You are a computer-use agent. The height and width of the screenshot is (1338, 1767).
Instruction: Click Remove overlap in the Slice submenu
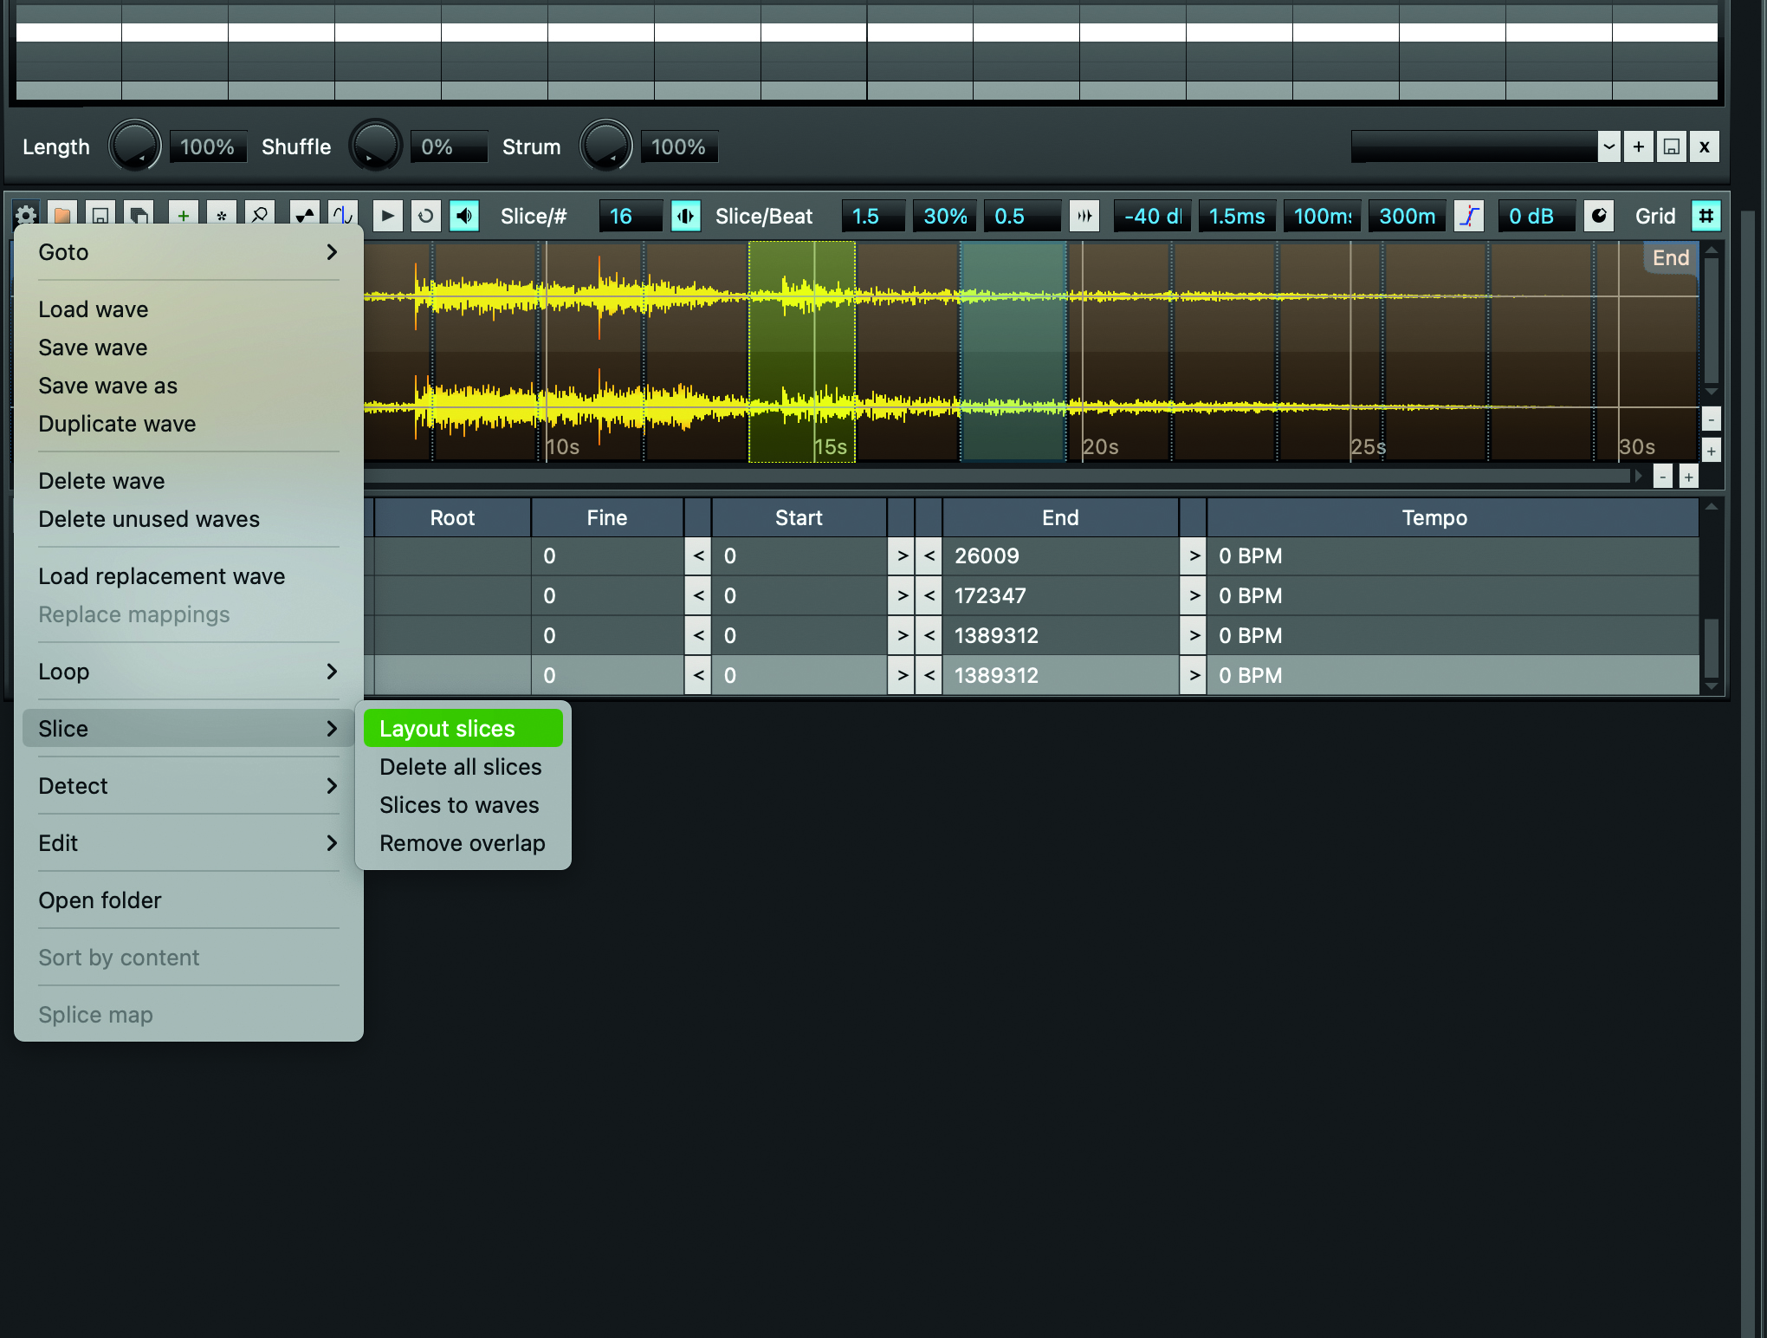[463, 842]
